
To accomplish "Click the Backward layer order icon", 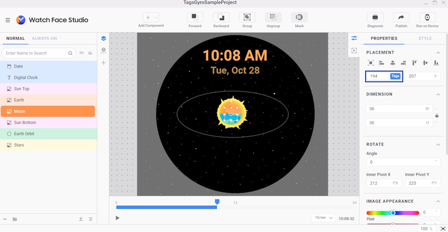I will 221,17.
